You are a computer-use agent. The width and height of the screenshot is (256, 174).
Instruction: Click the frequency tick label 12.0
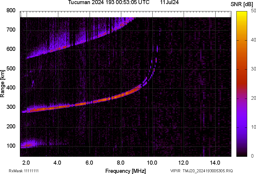pos(183,163)
